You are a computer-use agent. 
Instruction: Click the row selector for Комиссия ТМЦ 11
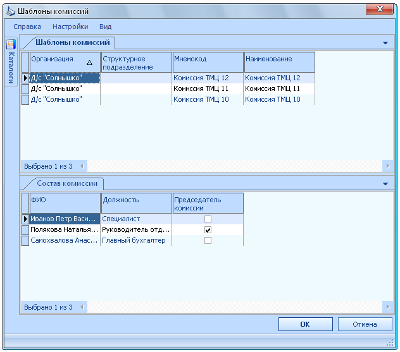[x=25, y=88]
